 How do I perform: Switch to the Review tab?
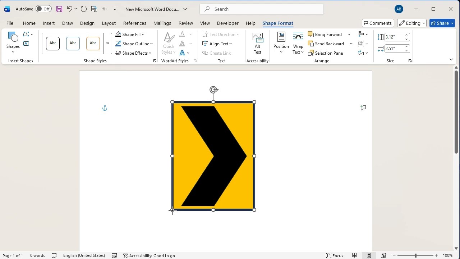pyautogui.click(x=186, y=23)
